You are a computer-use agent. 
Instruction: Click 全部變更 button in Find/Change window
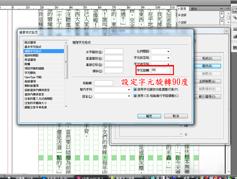(207, 81)
